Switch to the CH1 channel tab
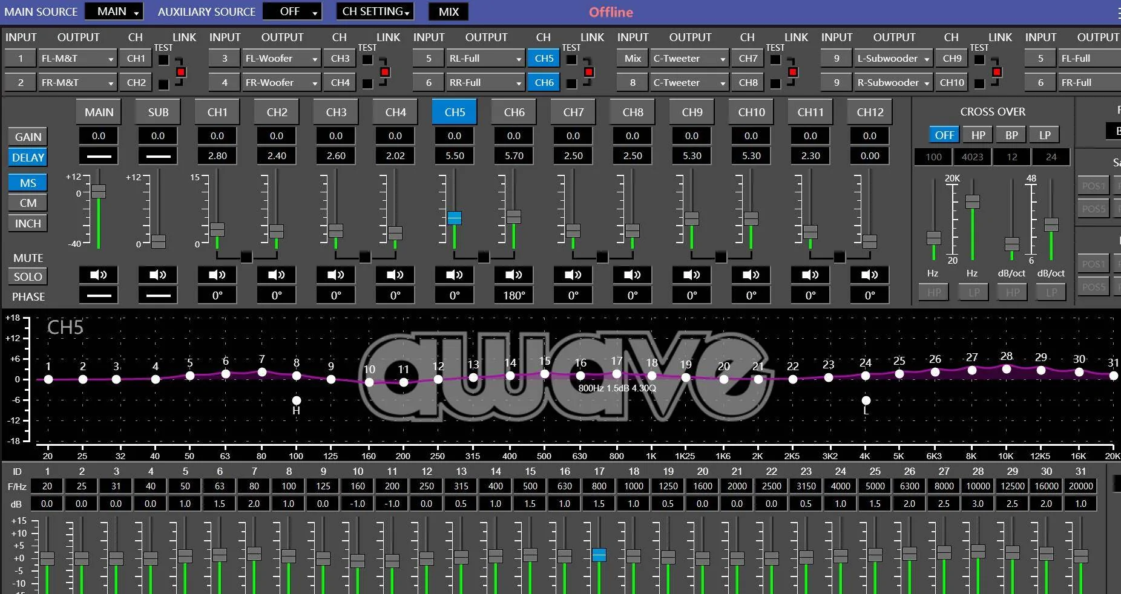Screen dimensions: 1121x594 (x=217, y=112)
